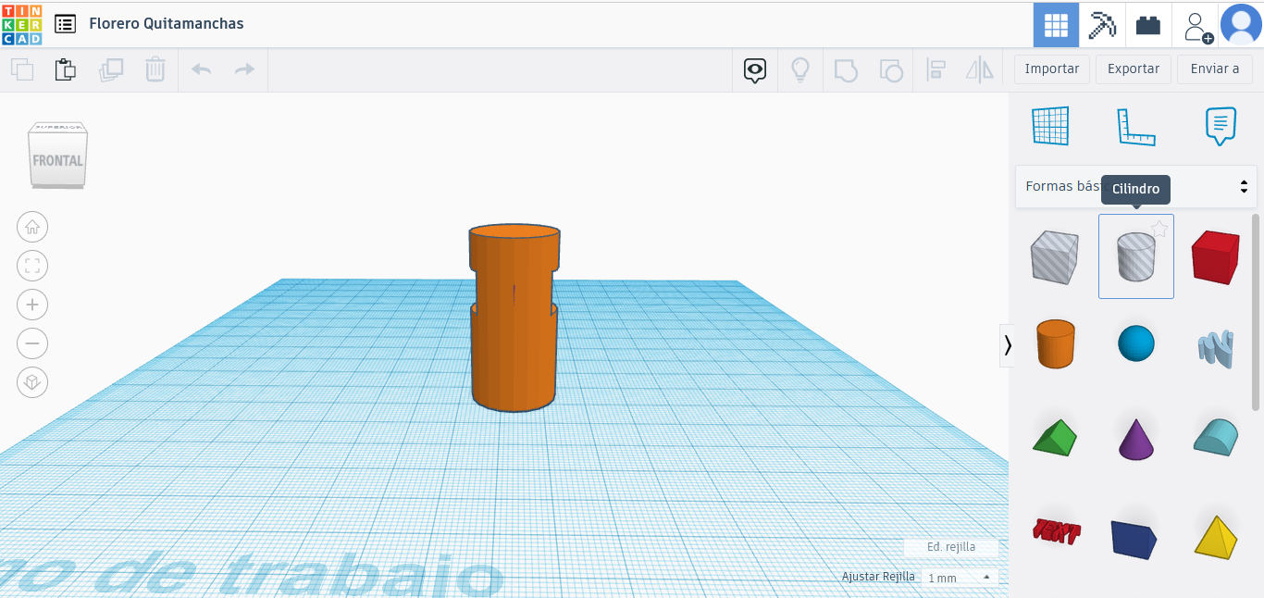Click the Florero Quitamanchas project name
Image resolution: width=1264 pixels, height=598 pixels.
point(167,24)
